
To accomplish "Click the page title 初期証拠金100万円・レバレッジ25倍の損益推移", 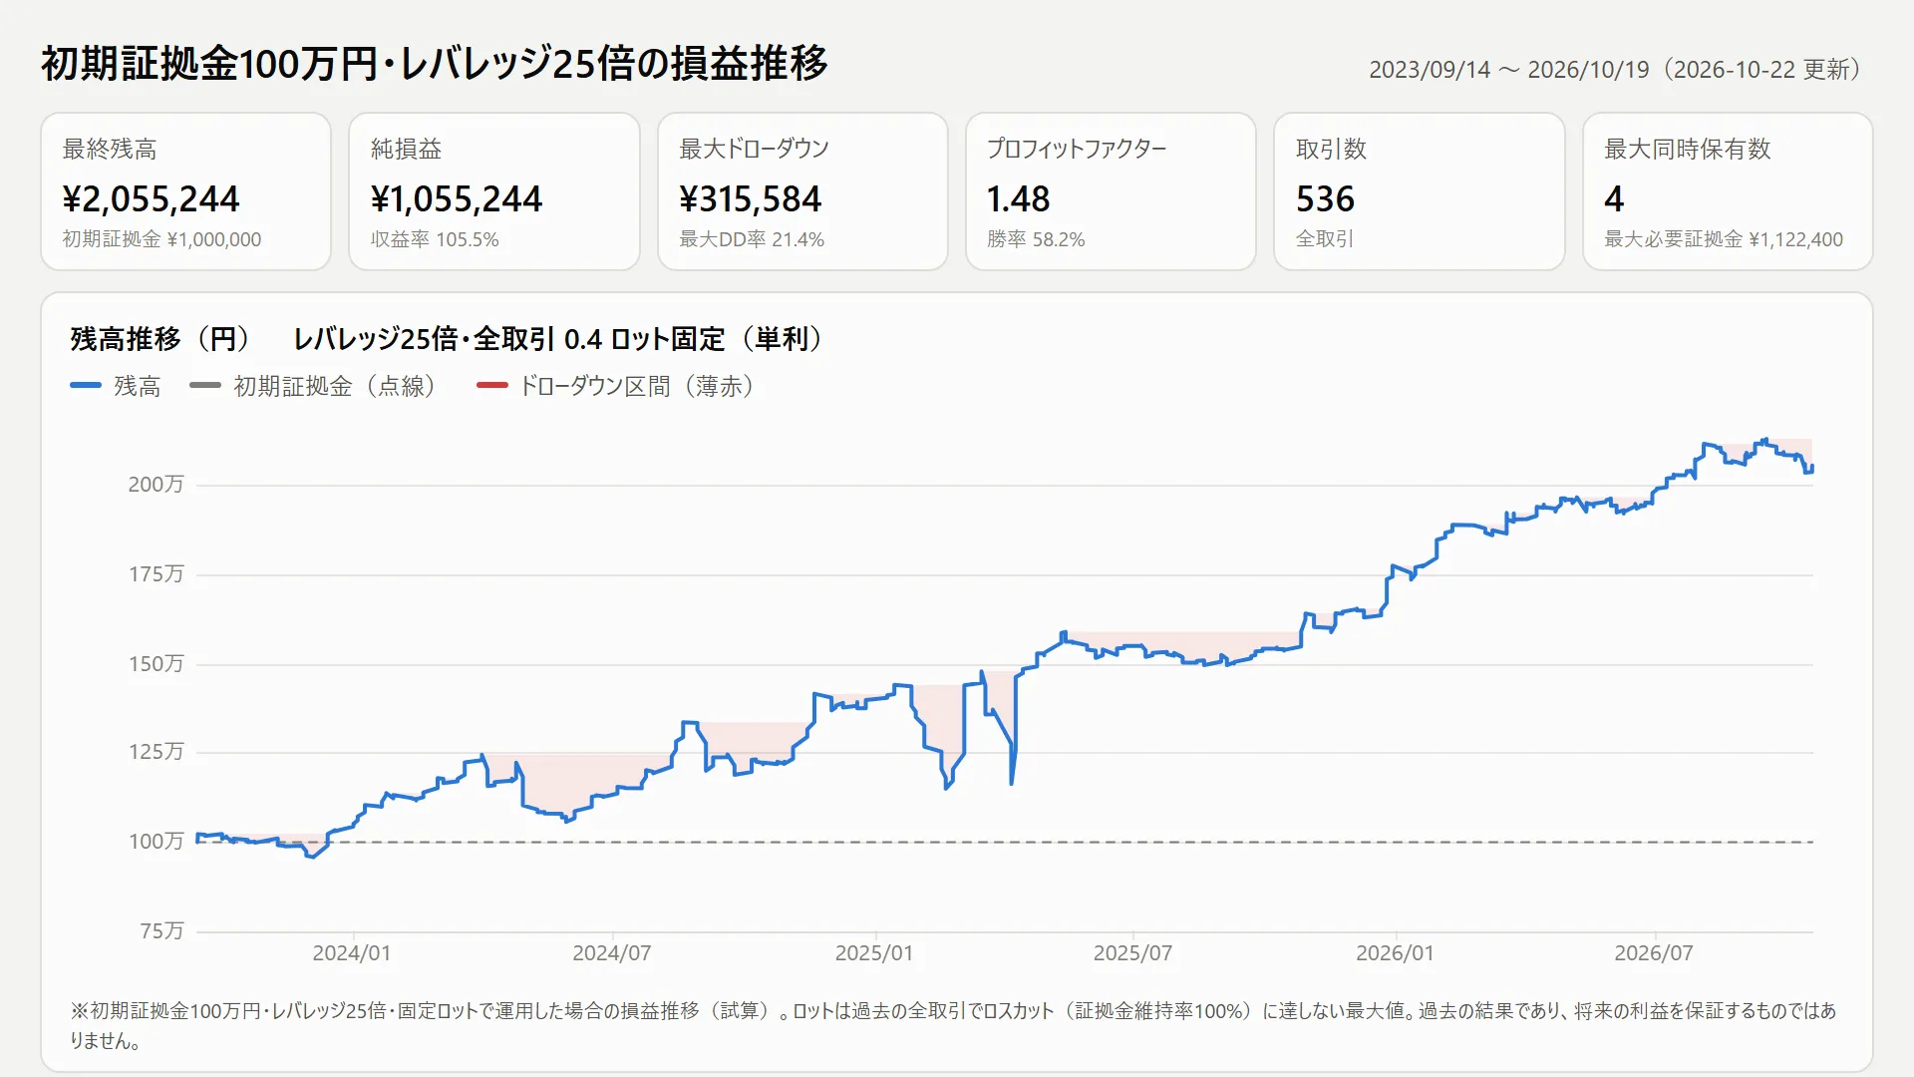I will coord(435,63).
